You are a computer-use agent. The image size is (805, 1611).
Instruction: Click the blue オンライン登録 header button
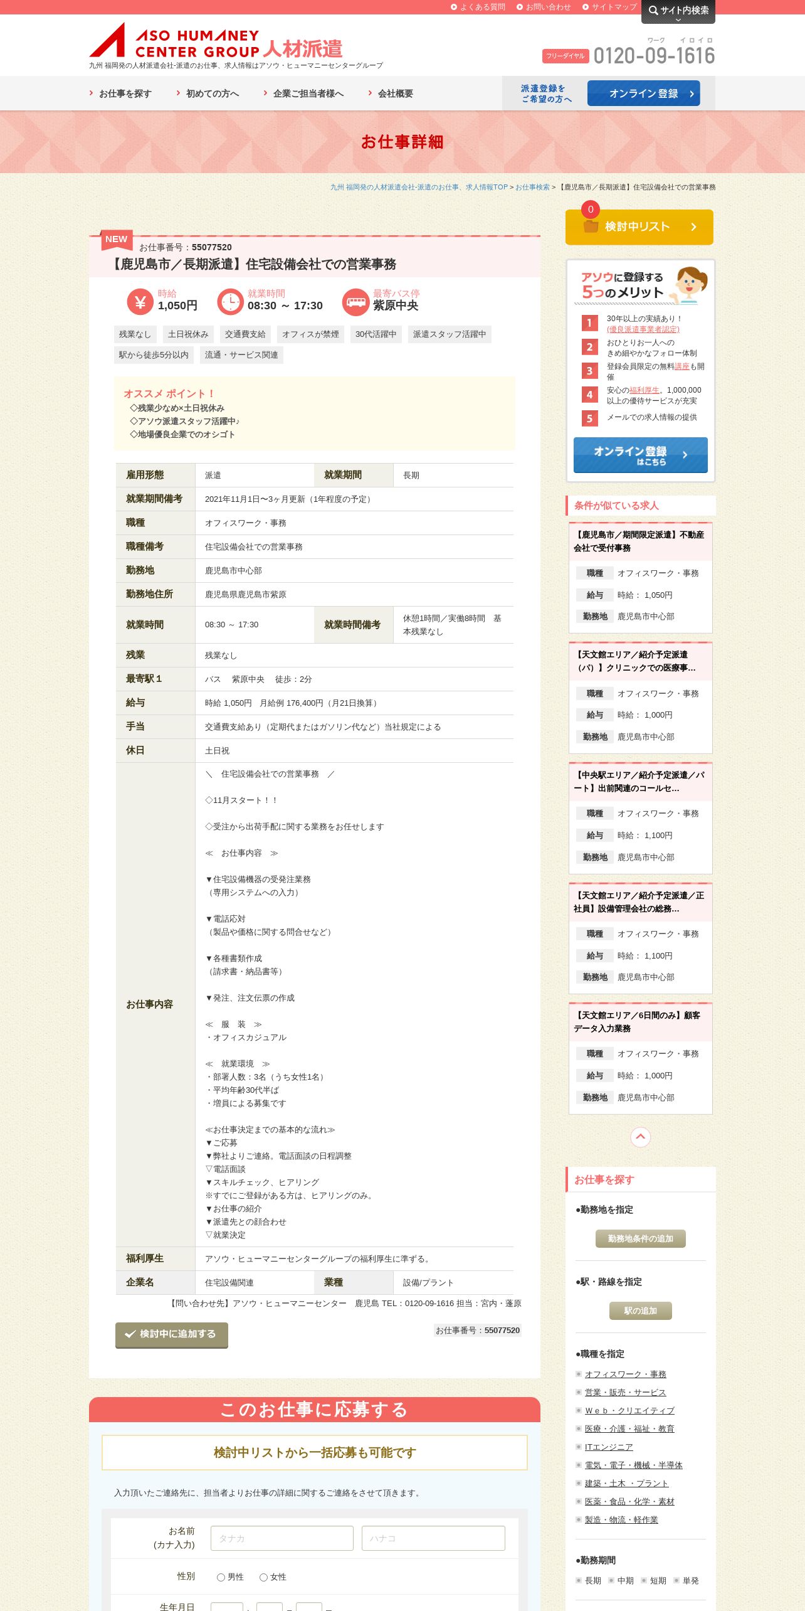[644, 93]
